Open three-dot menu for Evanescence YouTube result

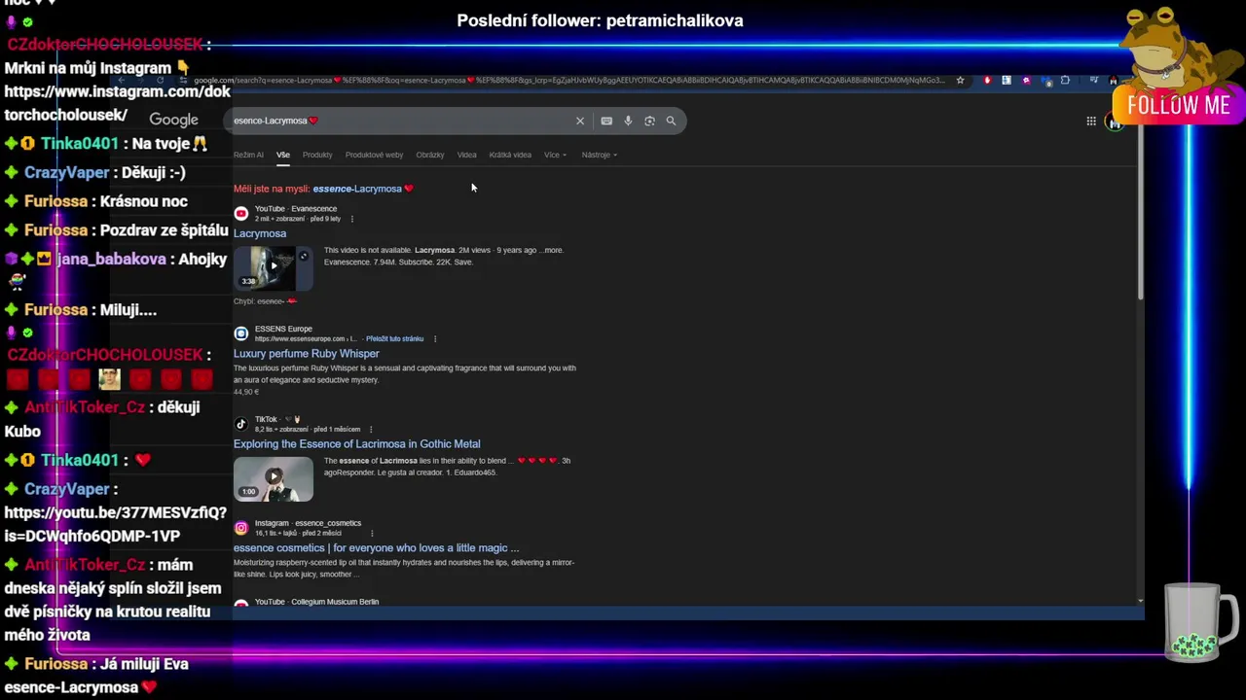click(x=351, y=219)
